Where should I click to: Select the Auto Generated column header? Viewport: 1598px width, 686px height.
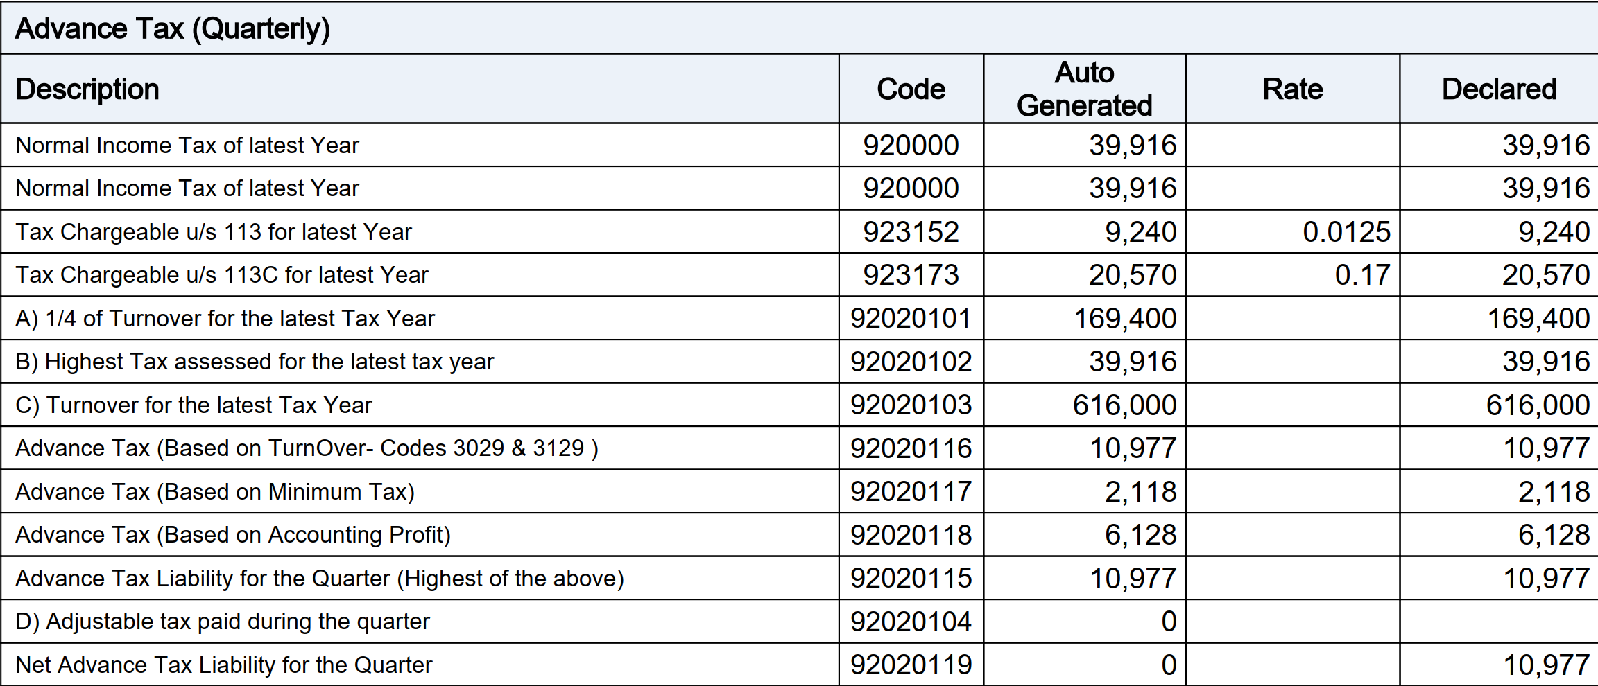[1084, 89]
